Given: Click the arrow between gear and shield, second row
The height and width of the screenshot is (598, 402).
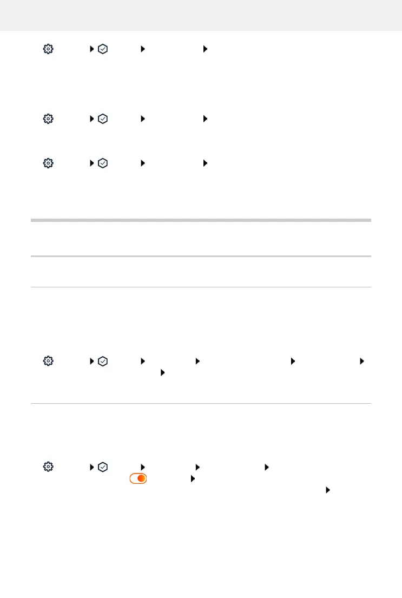Looking at the screenshot, I should [92, 119].
